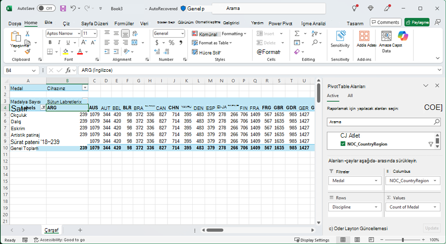The image size is (446, 244).
Task: Click the Percent Style icon
Action: [x=171, y=43]
